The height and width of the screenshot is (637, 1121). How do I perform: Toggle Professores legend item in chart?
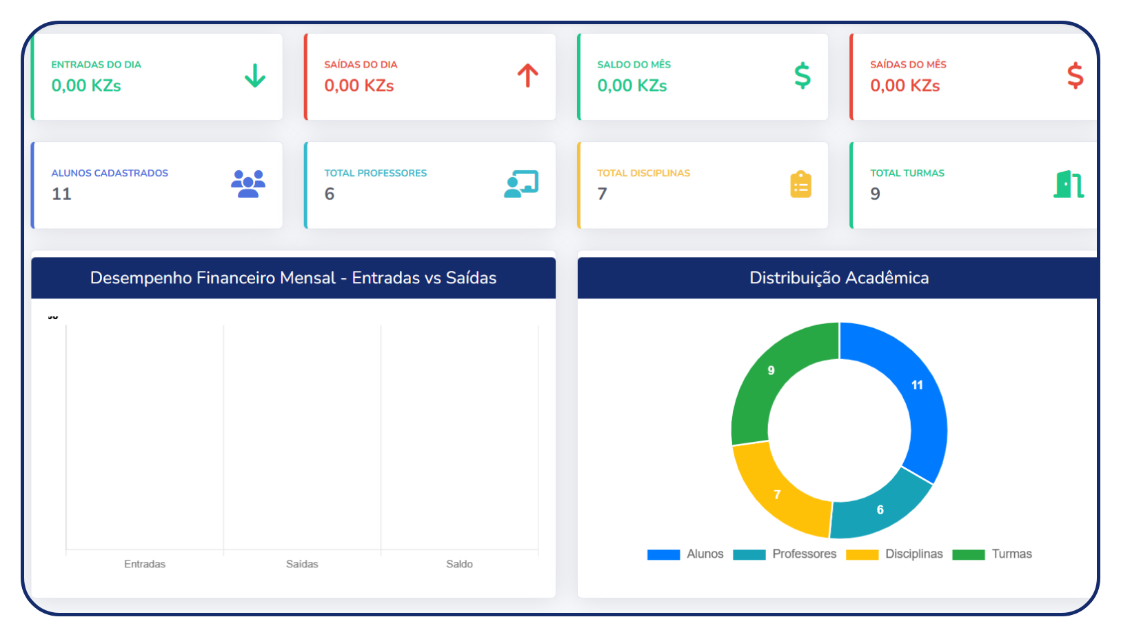[x=785, y=554]
